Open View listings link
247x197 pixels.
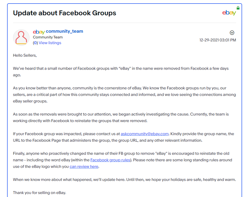click(x=50, y=43)
